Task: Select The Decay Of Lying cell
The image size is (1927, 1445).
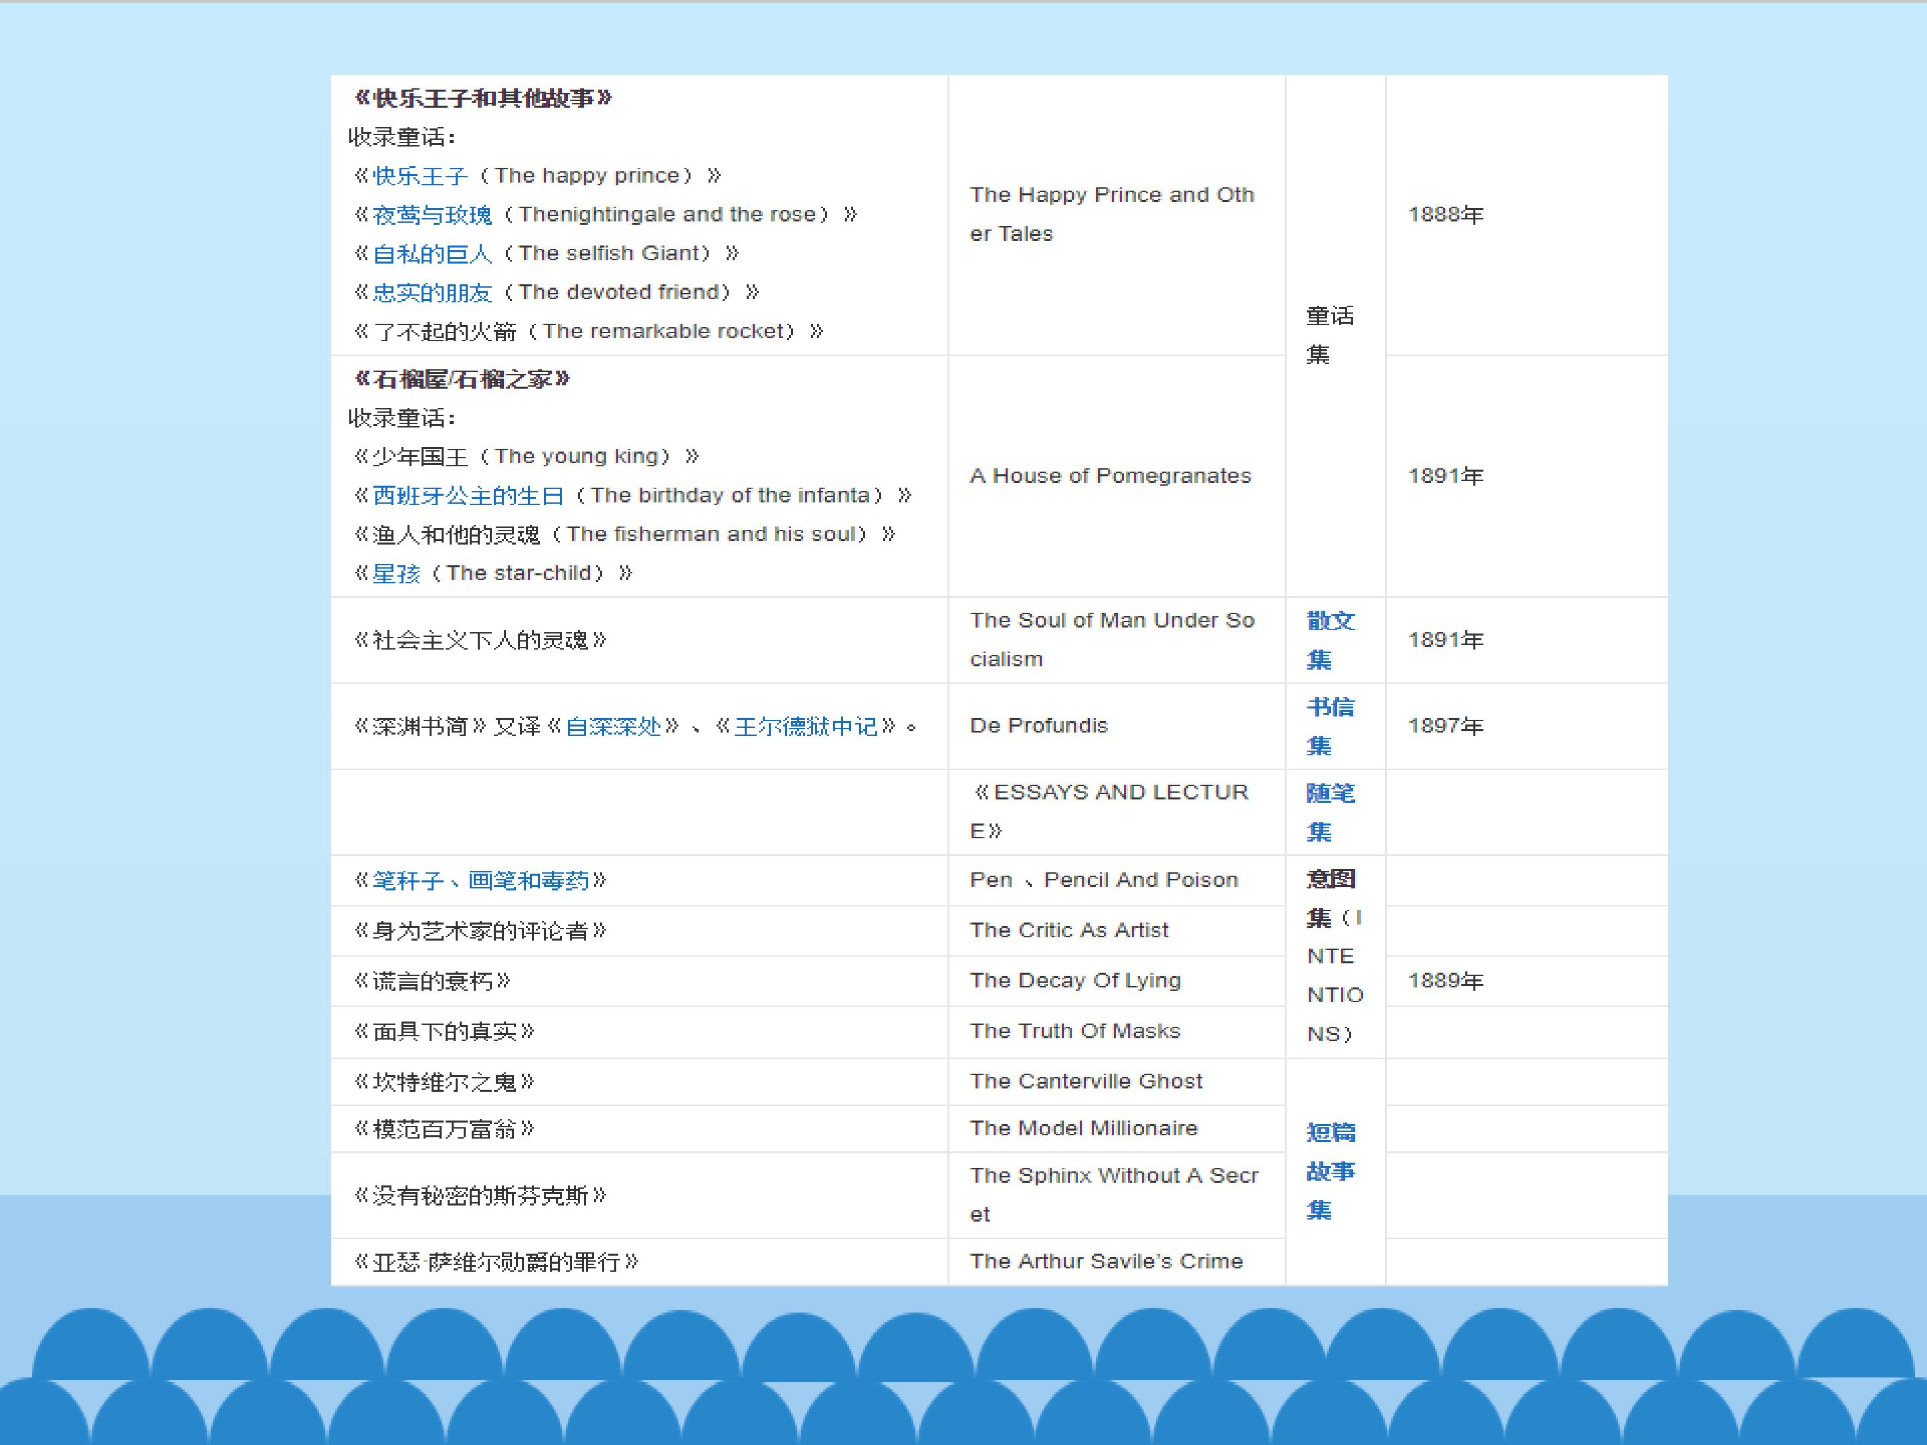Action: (1075, 981)
